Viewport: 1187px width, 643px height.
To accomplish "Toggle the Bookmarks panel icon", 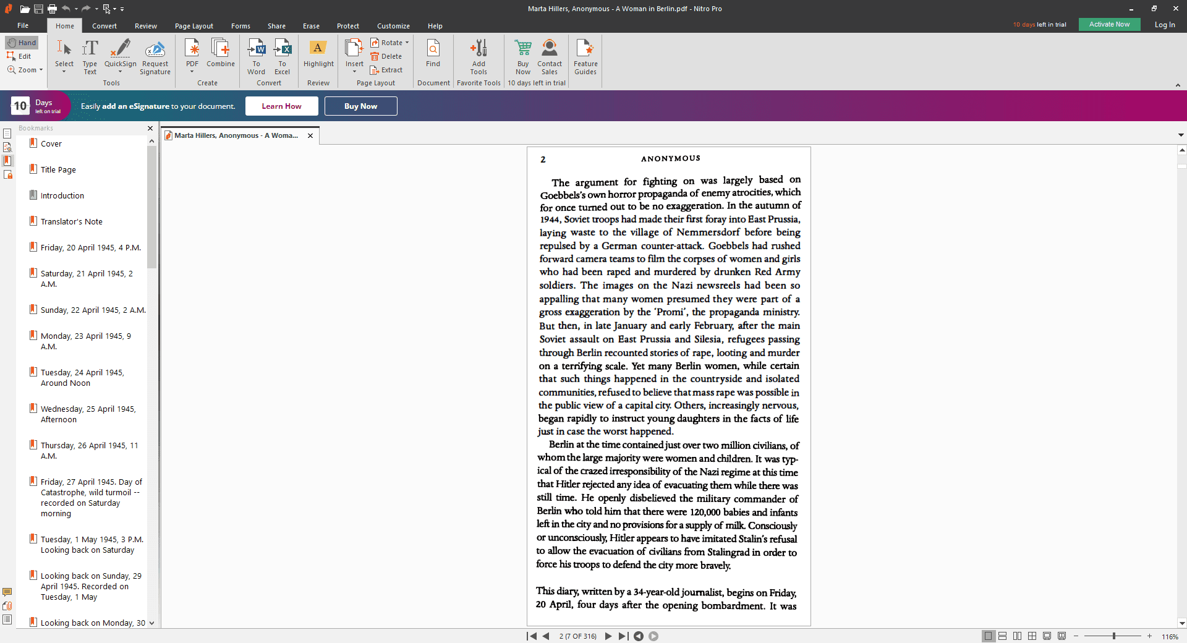I will 7,161.
